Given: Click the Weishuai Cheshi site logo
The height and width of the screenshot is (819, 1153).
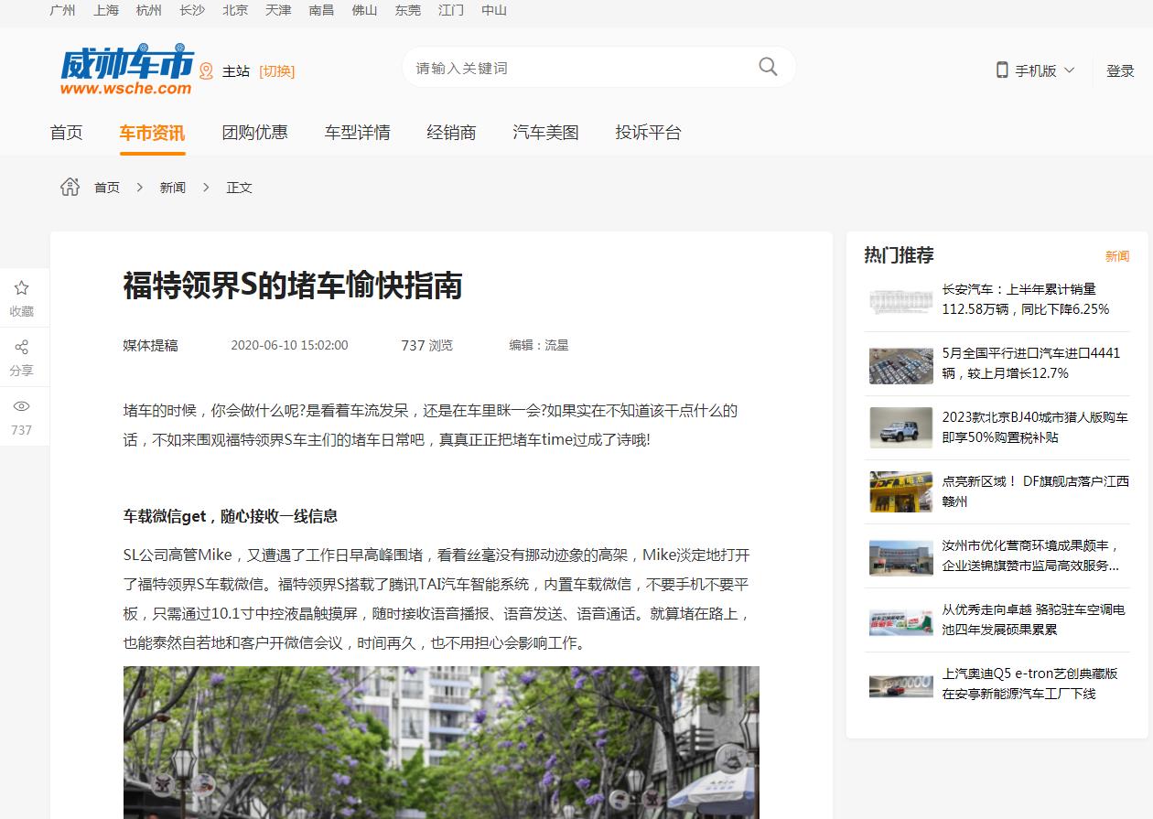Looking at the screenshot, I should 127,69.
